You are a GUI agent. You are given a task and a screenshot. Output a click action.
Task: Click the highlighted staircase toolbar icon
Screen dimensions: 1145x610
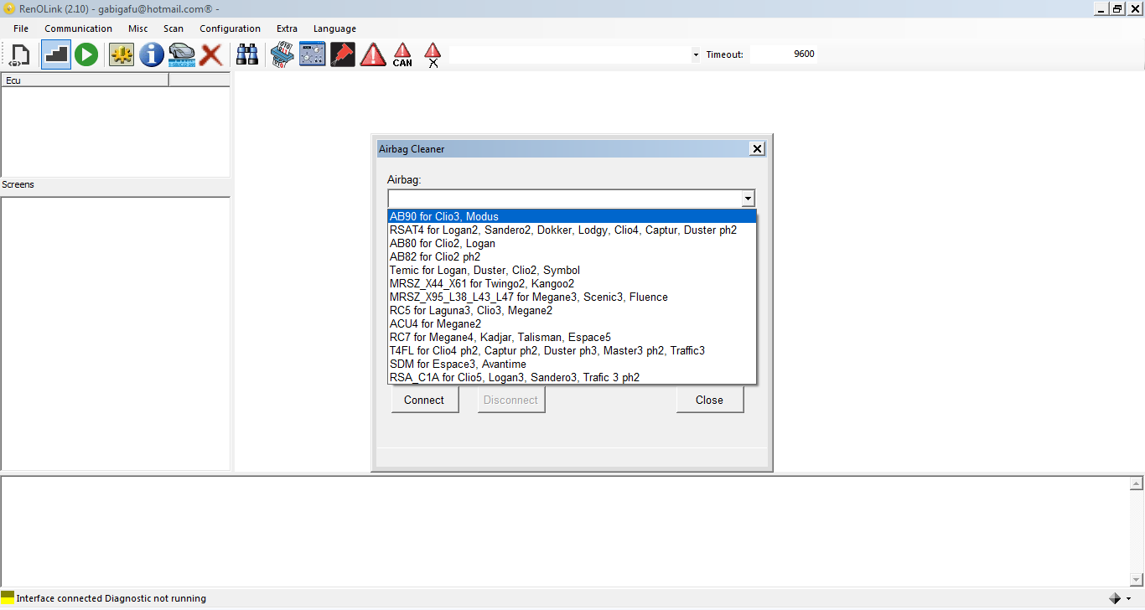[56, 55]
